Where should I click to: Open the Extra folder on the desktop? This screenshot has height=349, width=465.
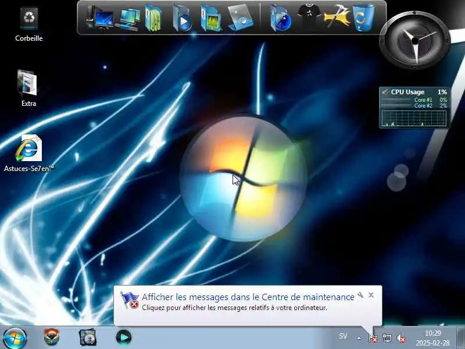point(28,88)
